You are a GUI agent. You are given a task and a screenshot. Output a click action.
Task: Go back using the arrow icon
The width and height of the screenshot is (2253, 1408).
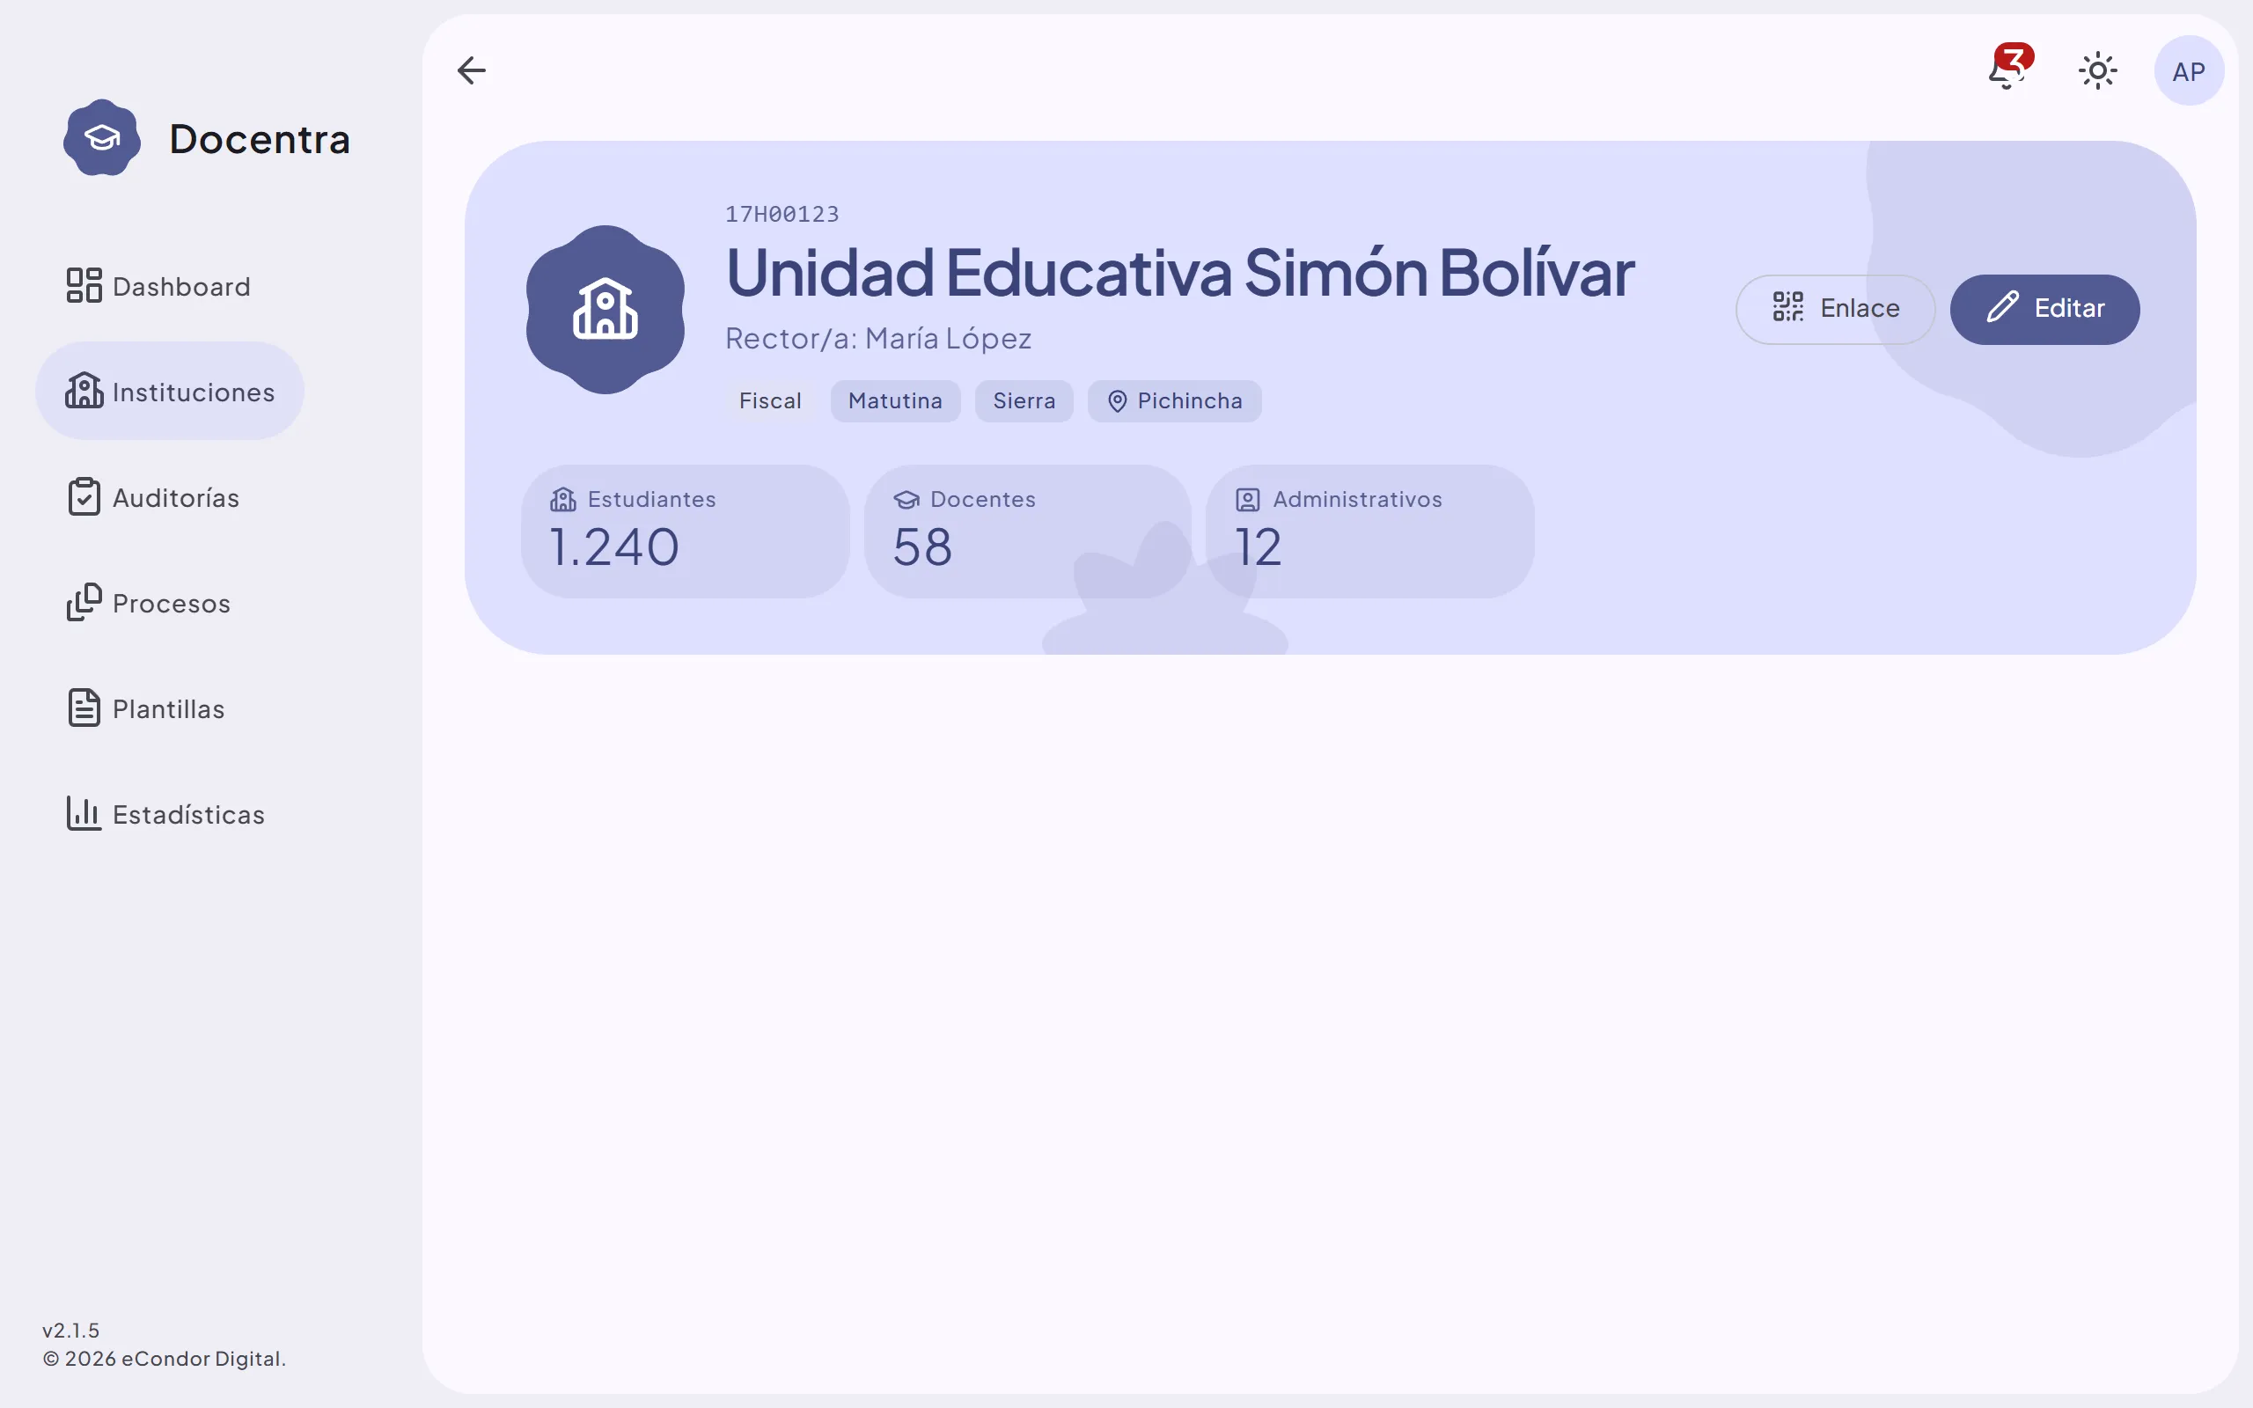point(471,70)
